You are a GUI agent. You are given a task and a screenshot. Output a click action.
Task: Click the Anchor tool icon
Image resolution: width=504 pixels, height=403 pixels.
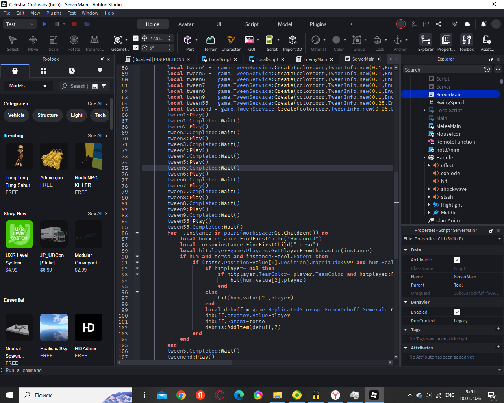pyautogui.click(x=398, y=40)
